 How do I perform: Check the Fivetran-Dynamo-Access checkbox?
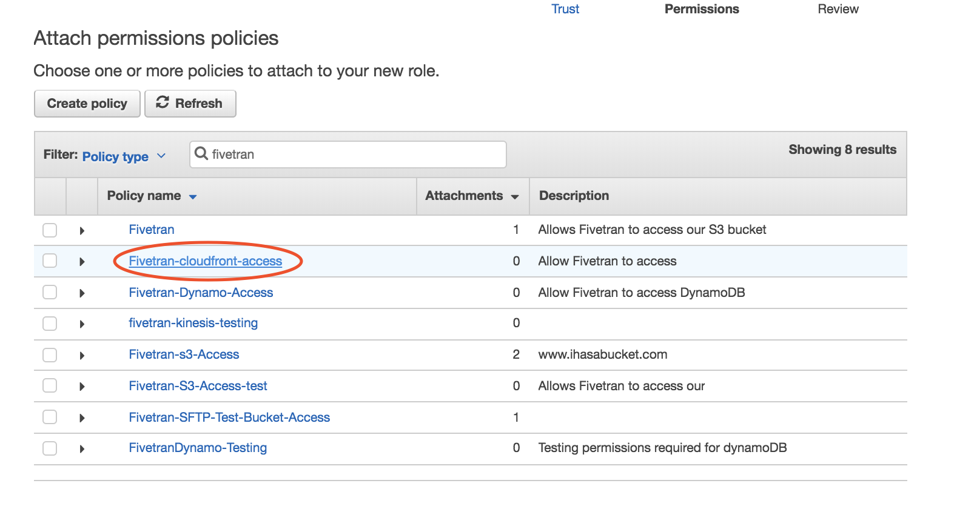50,292
